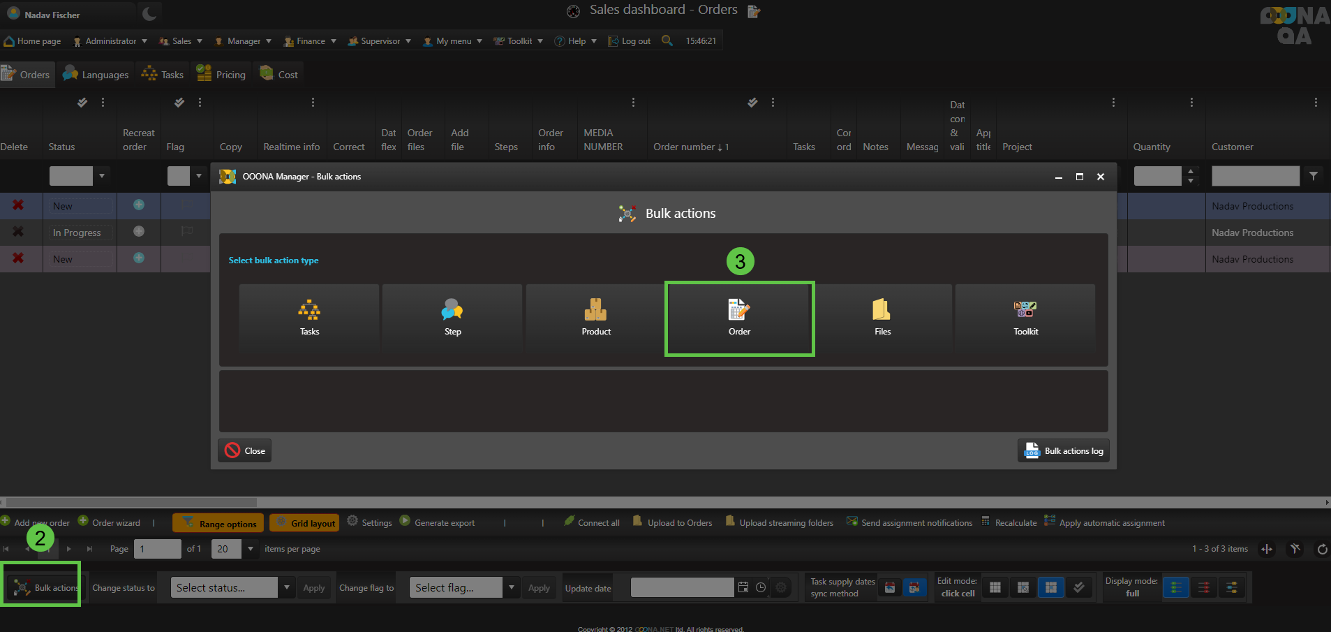Click the grid refresh icon
The image size is (1331, 632).
click(1322, 550)
